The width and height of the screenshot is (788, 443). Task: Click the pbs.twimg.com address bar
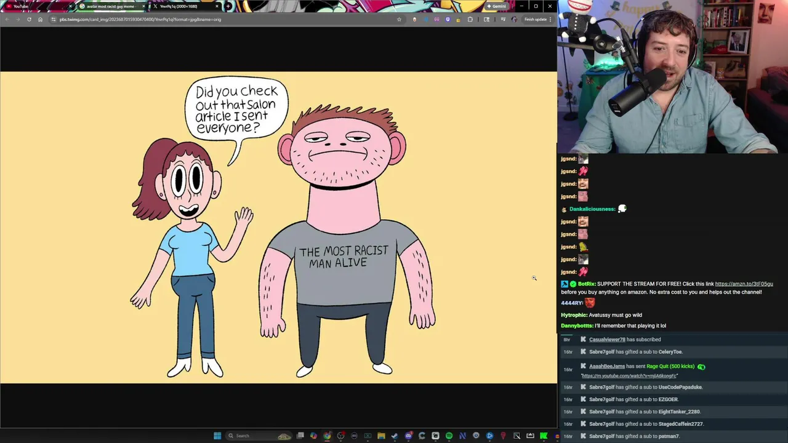point(227,19)
